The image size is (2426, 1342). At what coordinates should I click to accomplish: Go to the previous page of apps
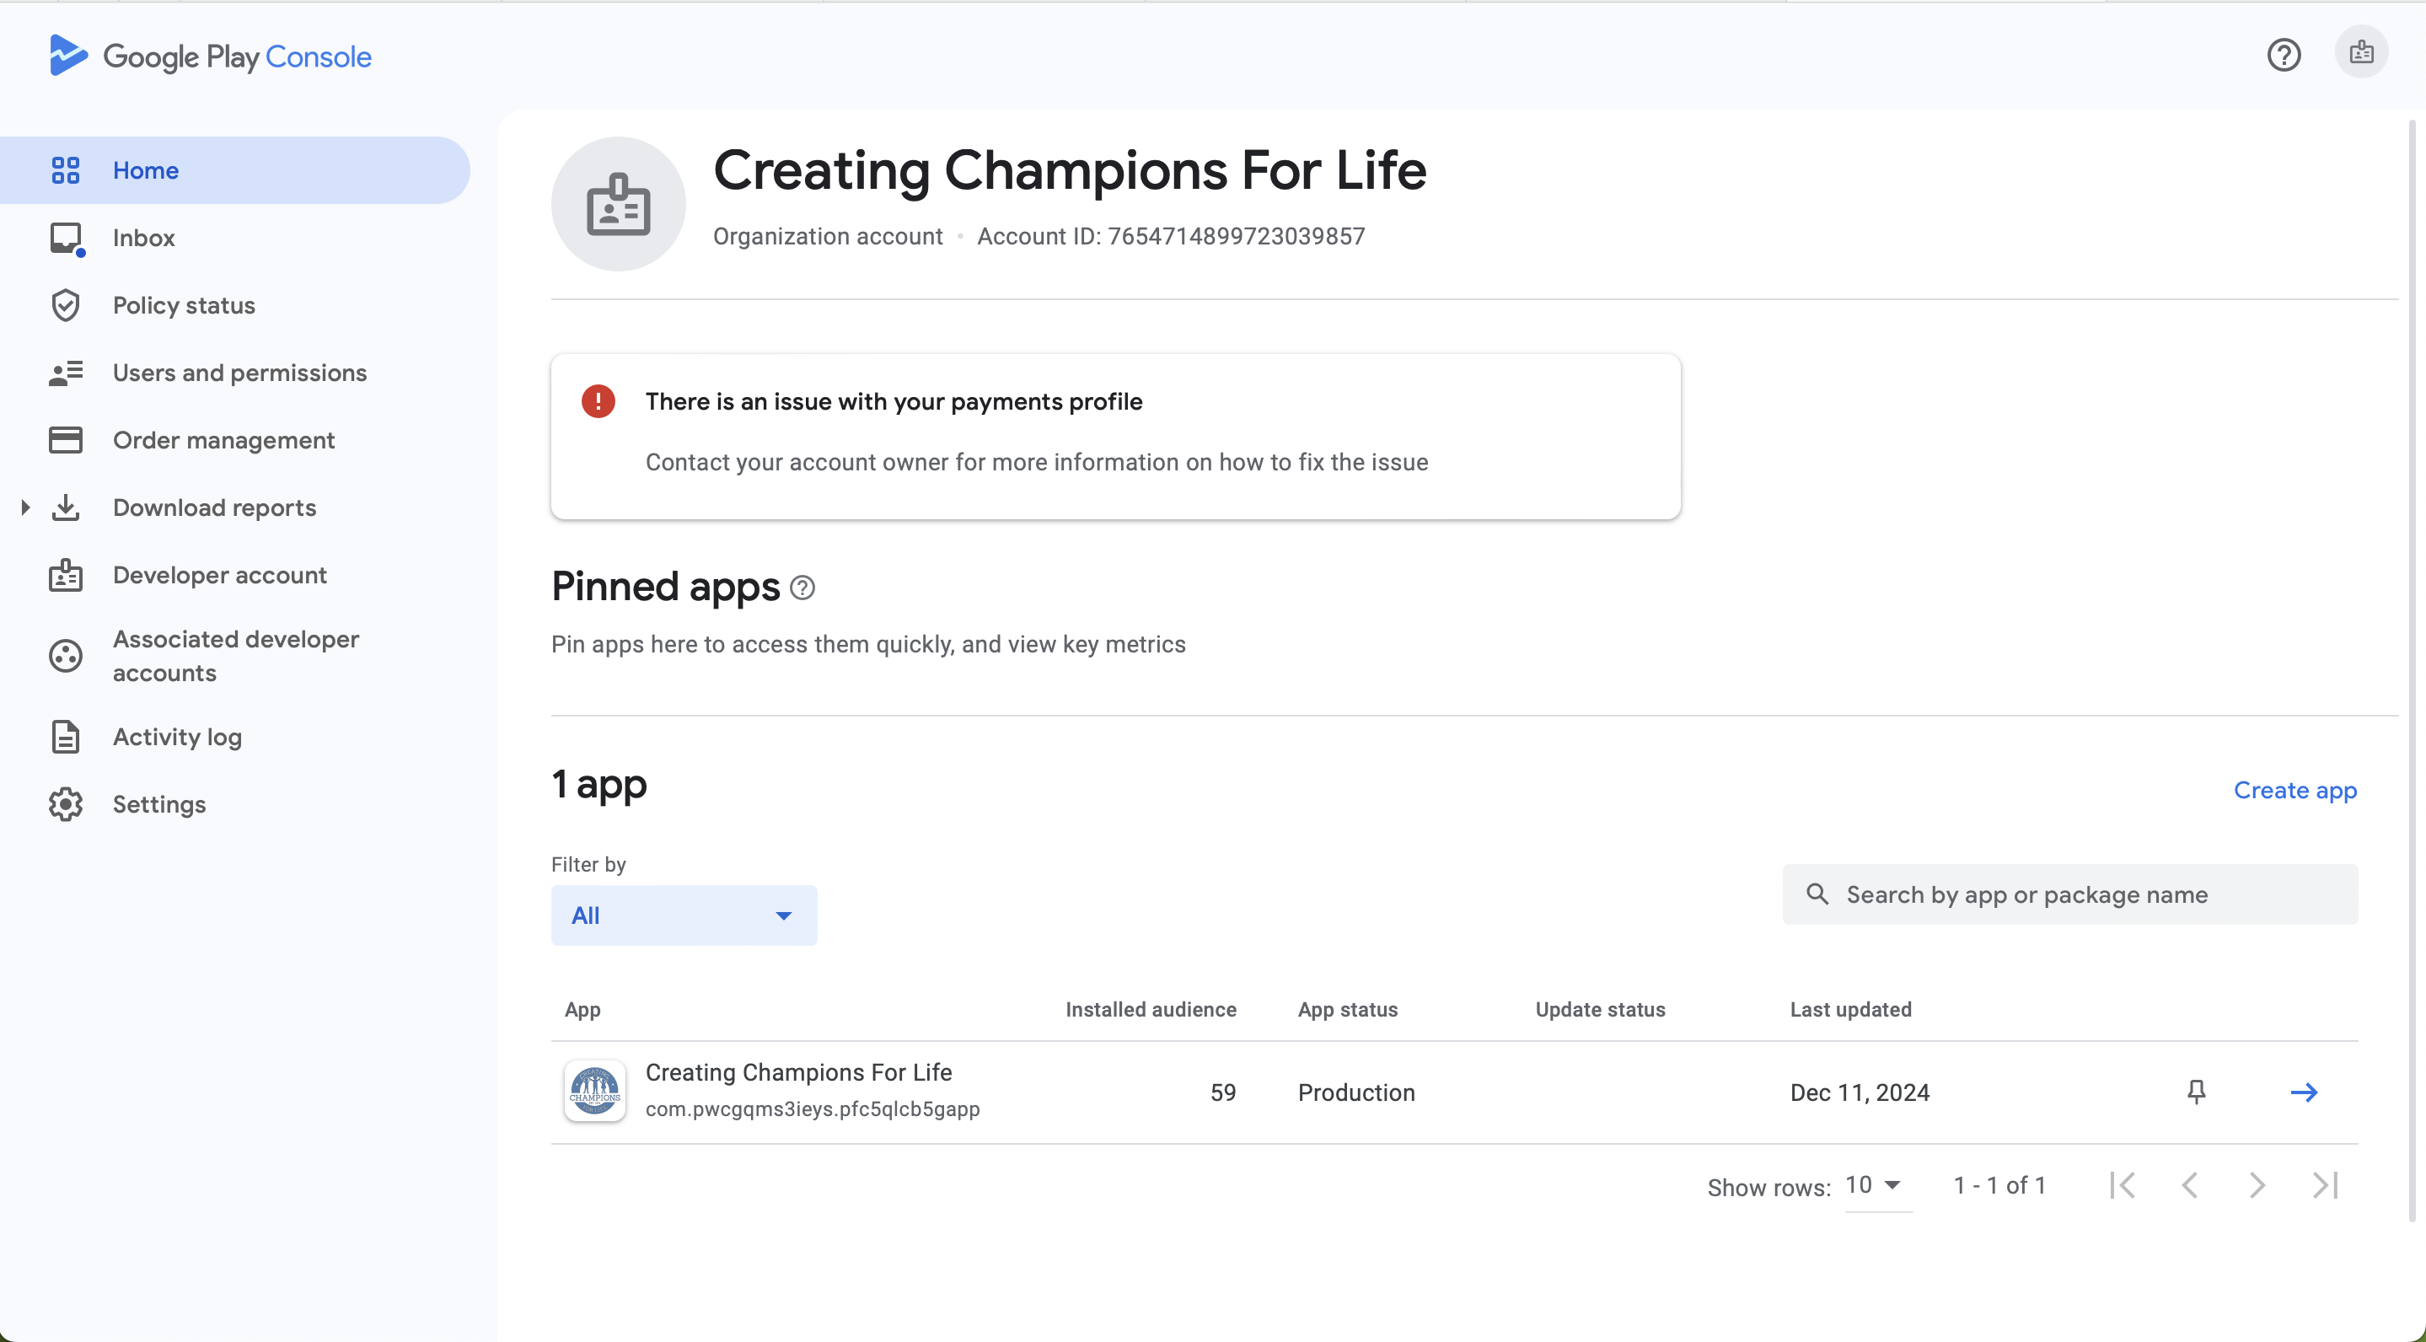(x=2190, y=1184)
